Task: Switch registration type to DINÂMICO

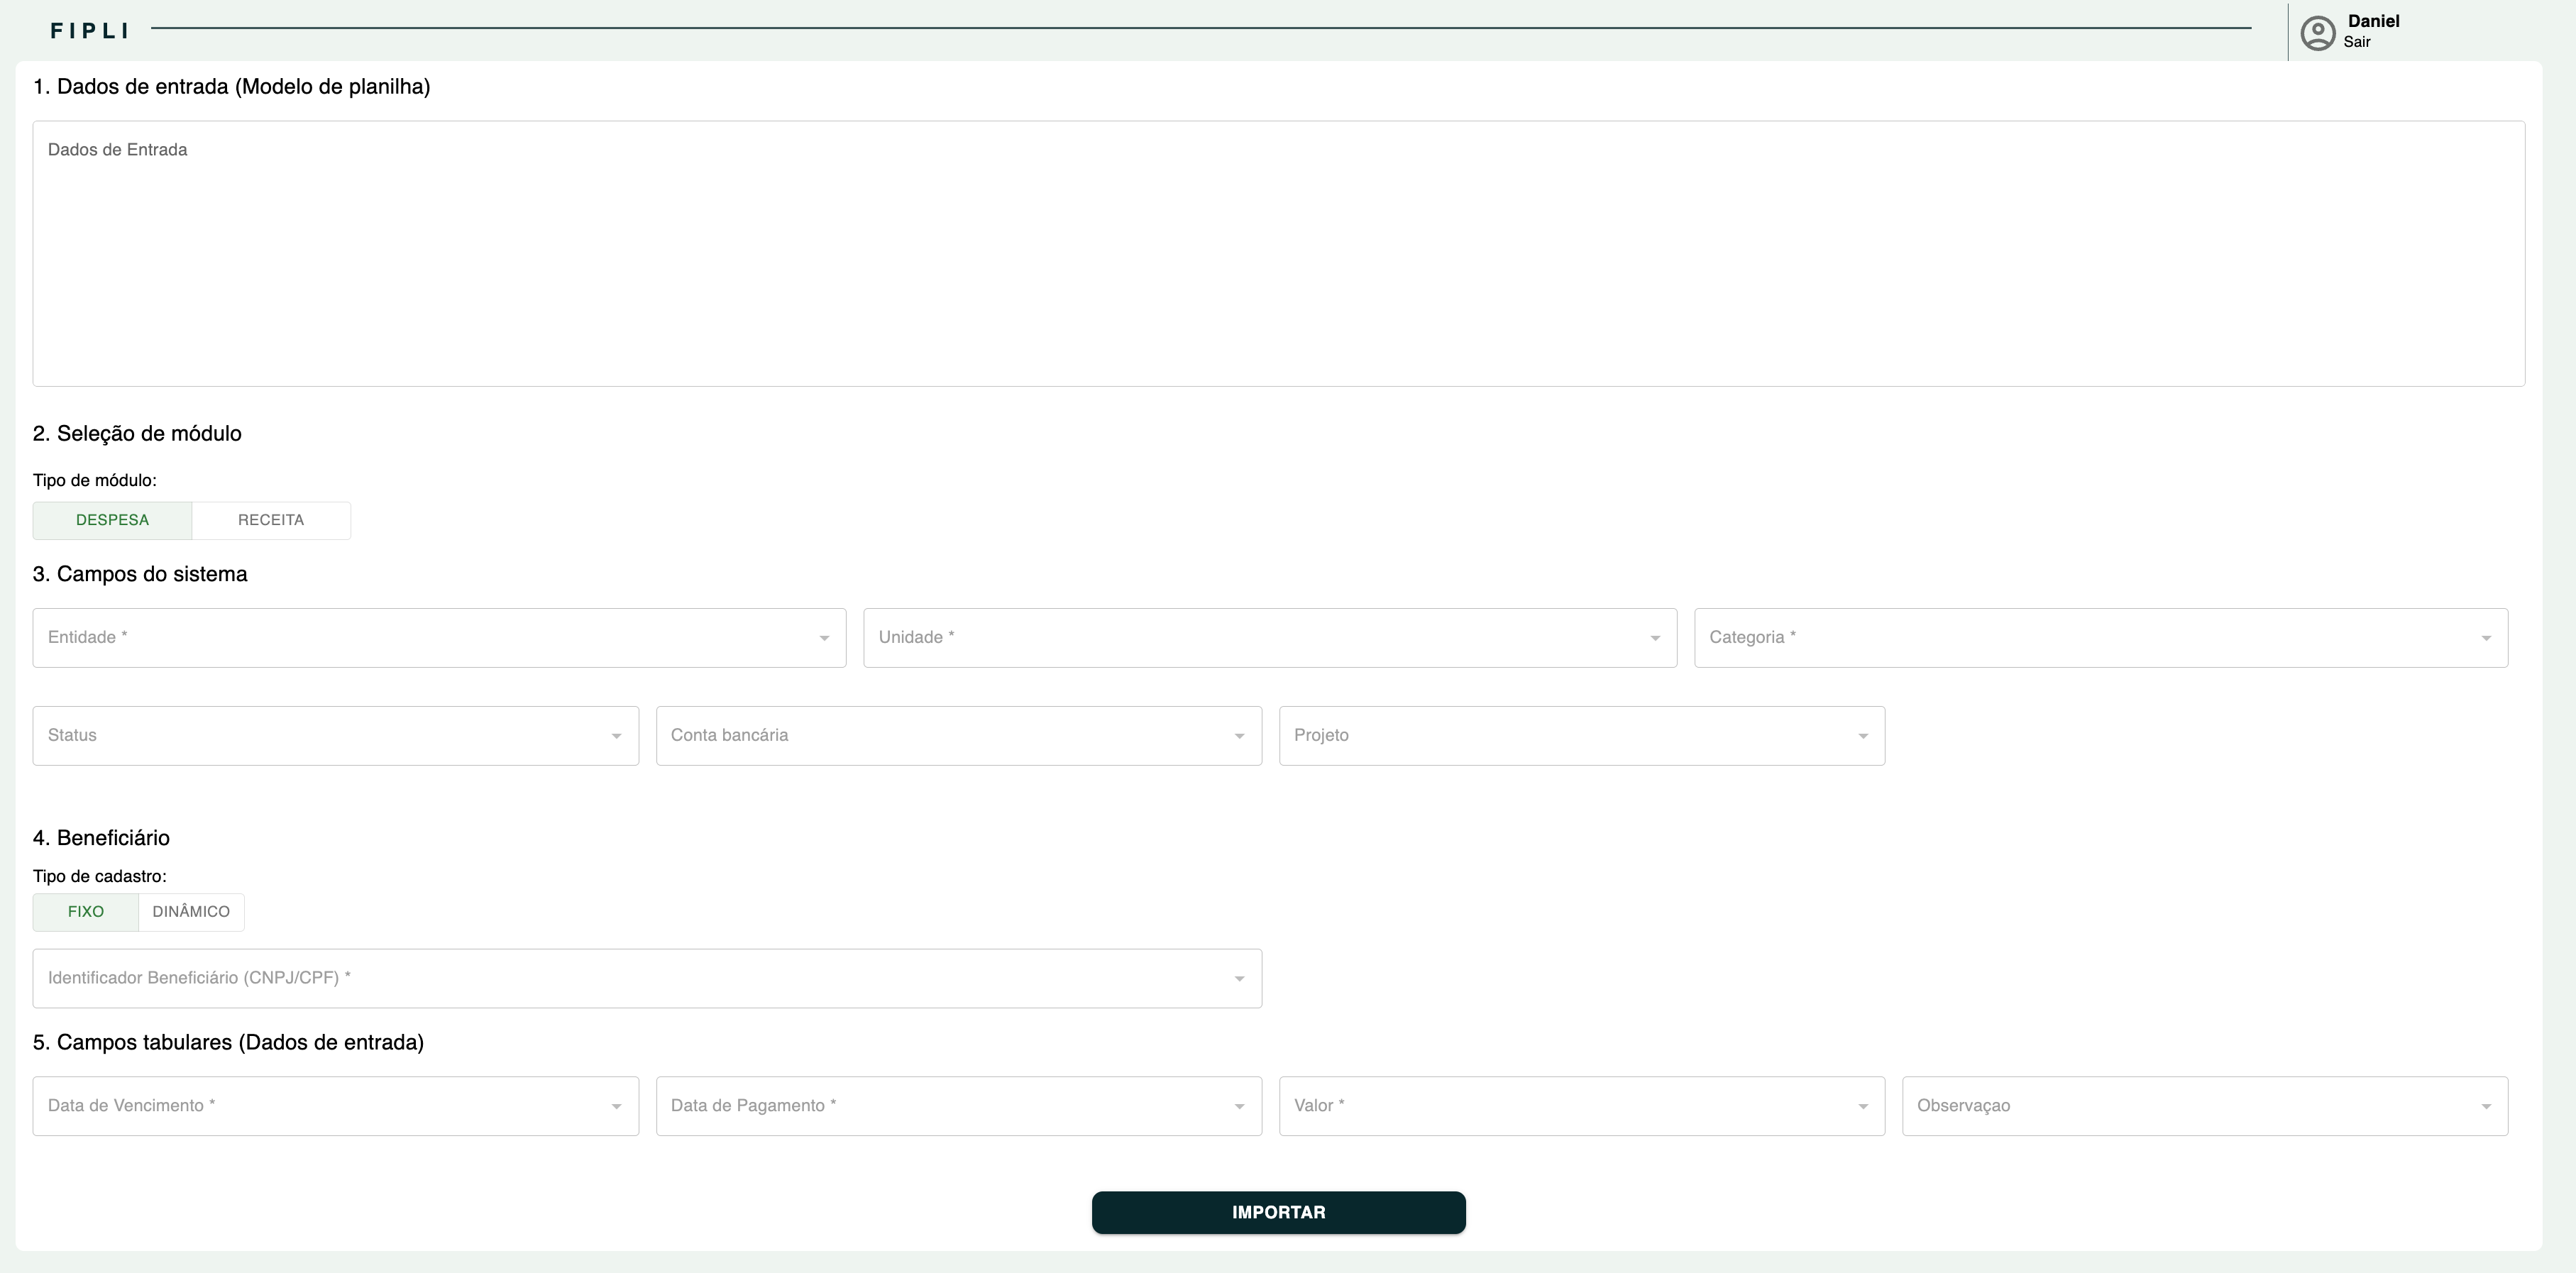Action: click(191, 912)
